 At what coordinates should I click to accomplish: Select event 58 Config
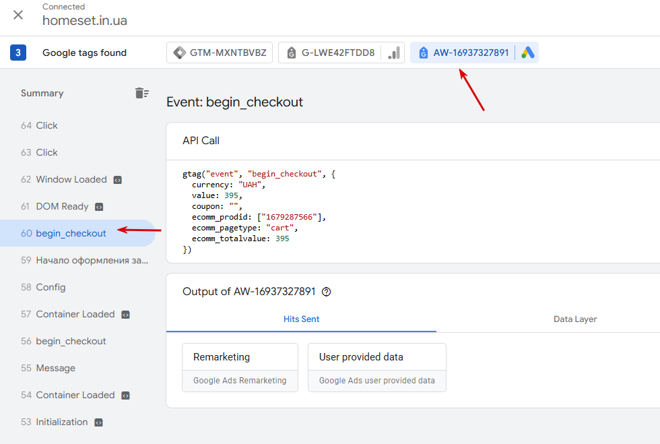(x=78, y=287)
